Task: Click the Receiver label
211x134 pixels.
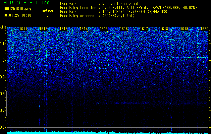Action: point(68,12)
